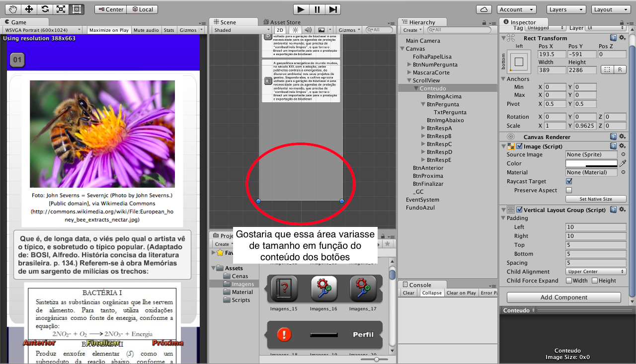This screenshot has height=364, width=636.
Task: Toggle pivot mode Center button
Action: coord(110,9)
